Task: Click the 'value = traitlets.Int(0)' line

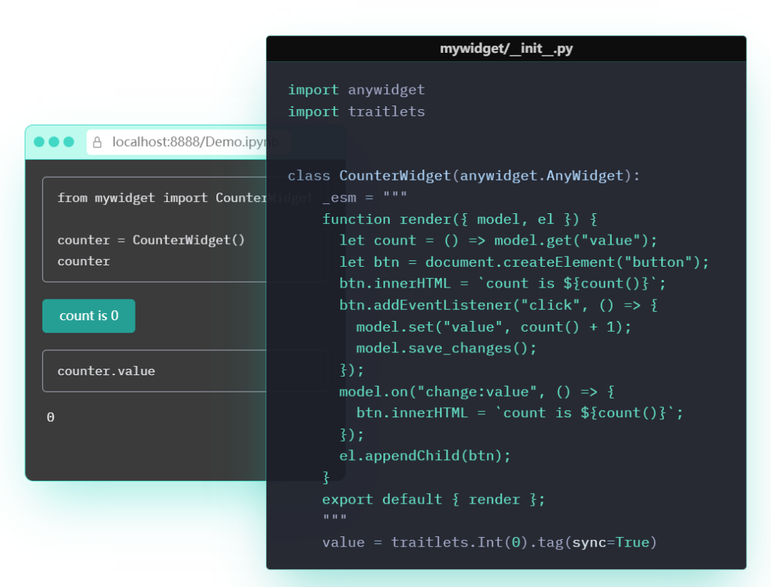Action: pos(490,543)
